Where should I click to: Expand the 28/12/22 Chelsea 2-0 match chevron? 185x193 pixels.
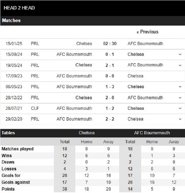coord(180,98)
